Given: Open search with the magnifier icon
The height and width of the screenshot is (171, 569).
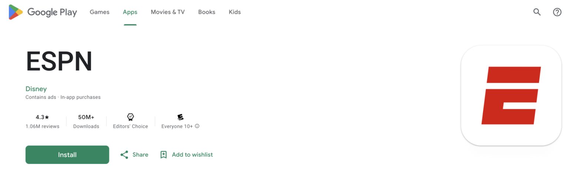Looking at the screenshot, I should 537,12.
